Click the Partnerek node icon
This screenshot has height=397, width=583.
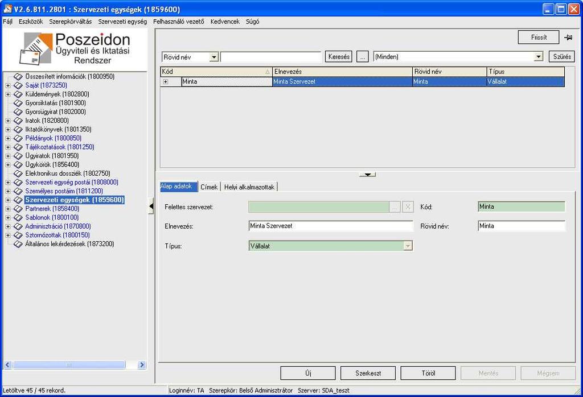click(x=18, y=209)
